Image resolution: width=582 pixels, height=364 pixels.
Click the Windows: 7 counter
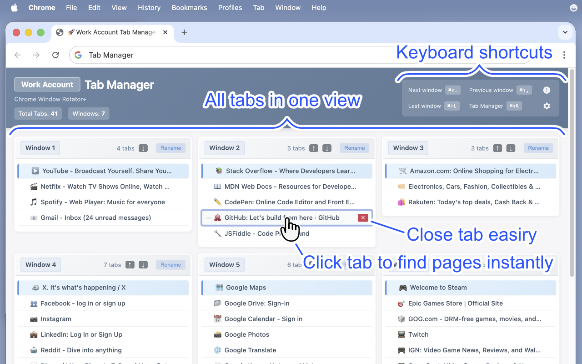pyautogui.click(x=89, y=114)
